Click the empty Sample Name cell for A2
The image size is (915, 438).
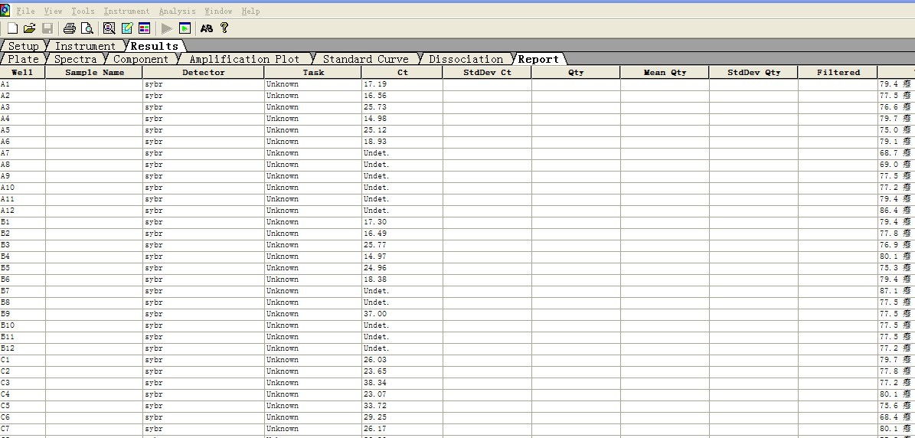tap(94, 96)
